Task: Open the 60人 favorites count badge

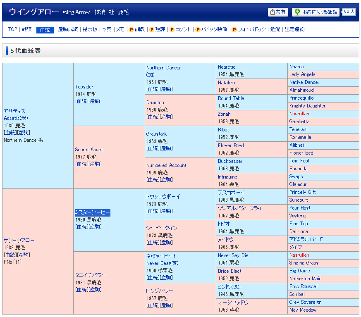Action: (x=349, y=12)
